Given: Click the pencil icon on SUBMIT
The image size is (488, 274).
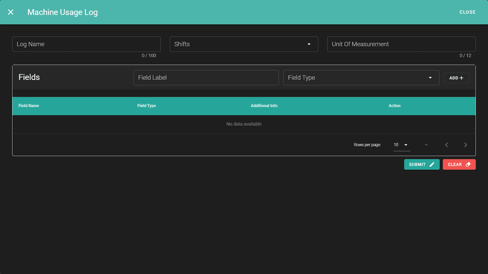Looking at the screenshot, I should (x=432, y=164).
